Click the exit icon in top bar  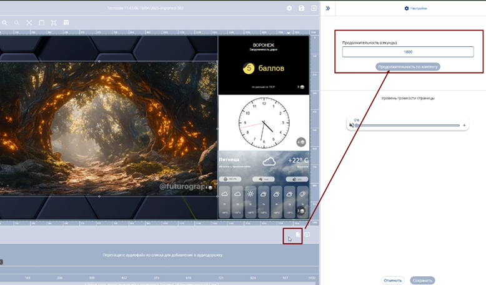(314, 8)
